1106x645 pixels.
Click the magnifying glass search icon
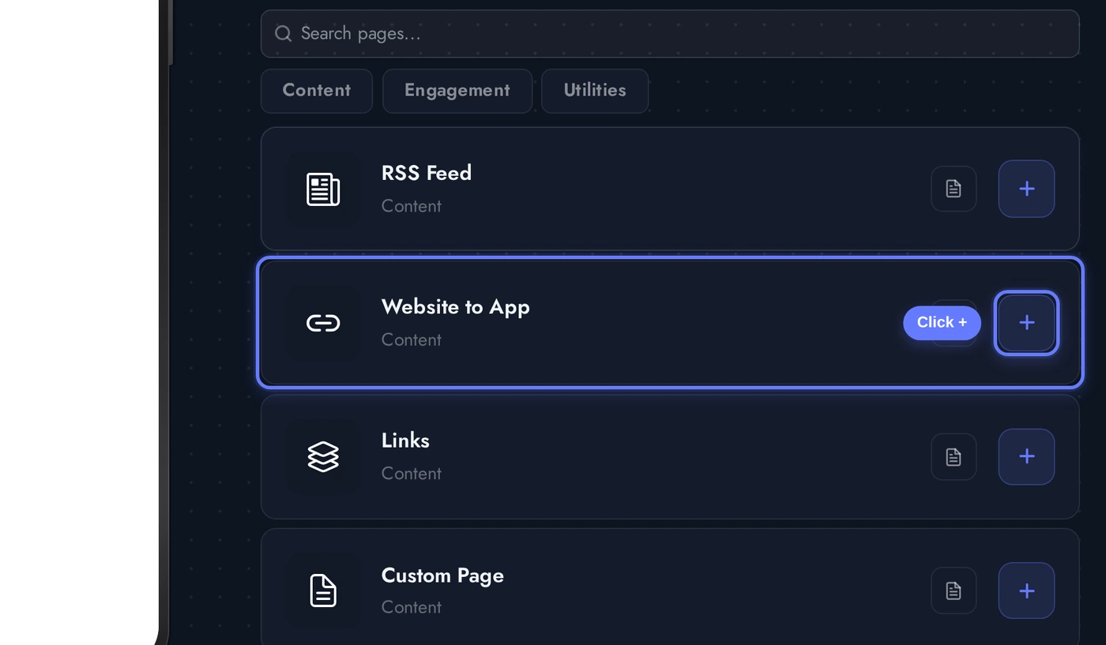click(x=283, y=33)
